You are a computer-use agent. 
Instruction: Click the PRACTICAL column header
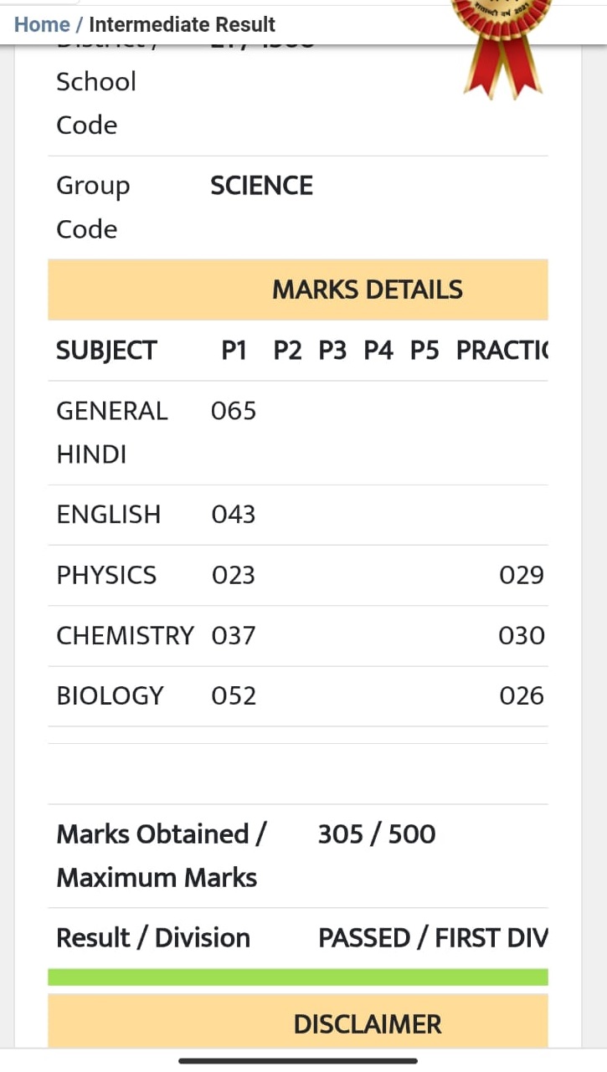pyautogui.click(x=502, y=351)
